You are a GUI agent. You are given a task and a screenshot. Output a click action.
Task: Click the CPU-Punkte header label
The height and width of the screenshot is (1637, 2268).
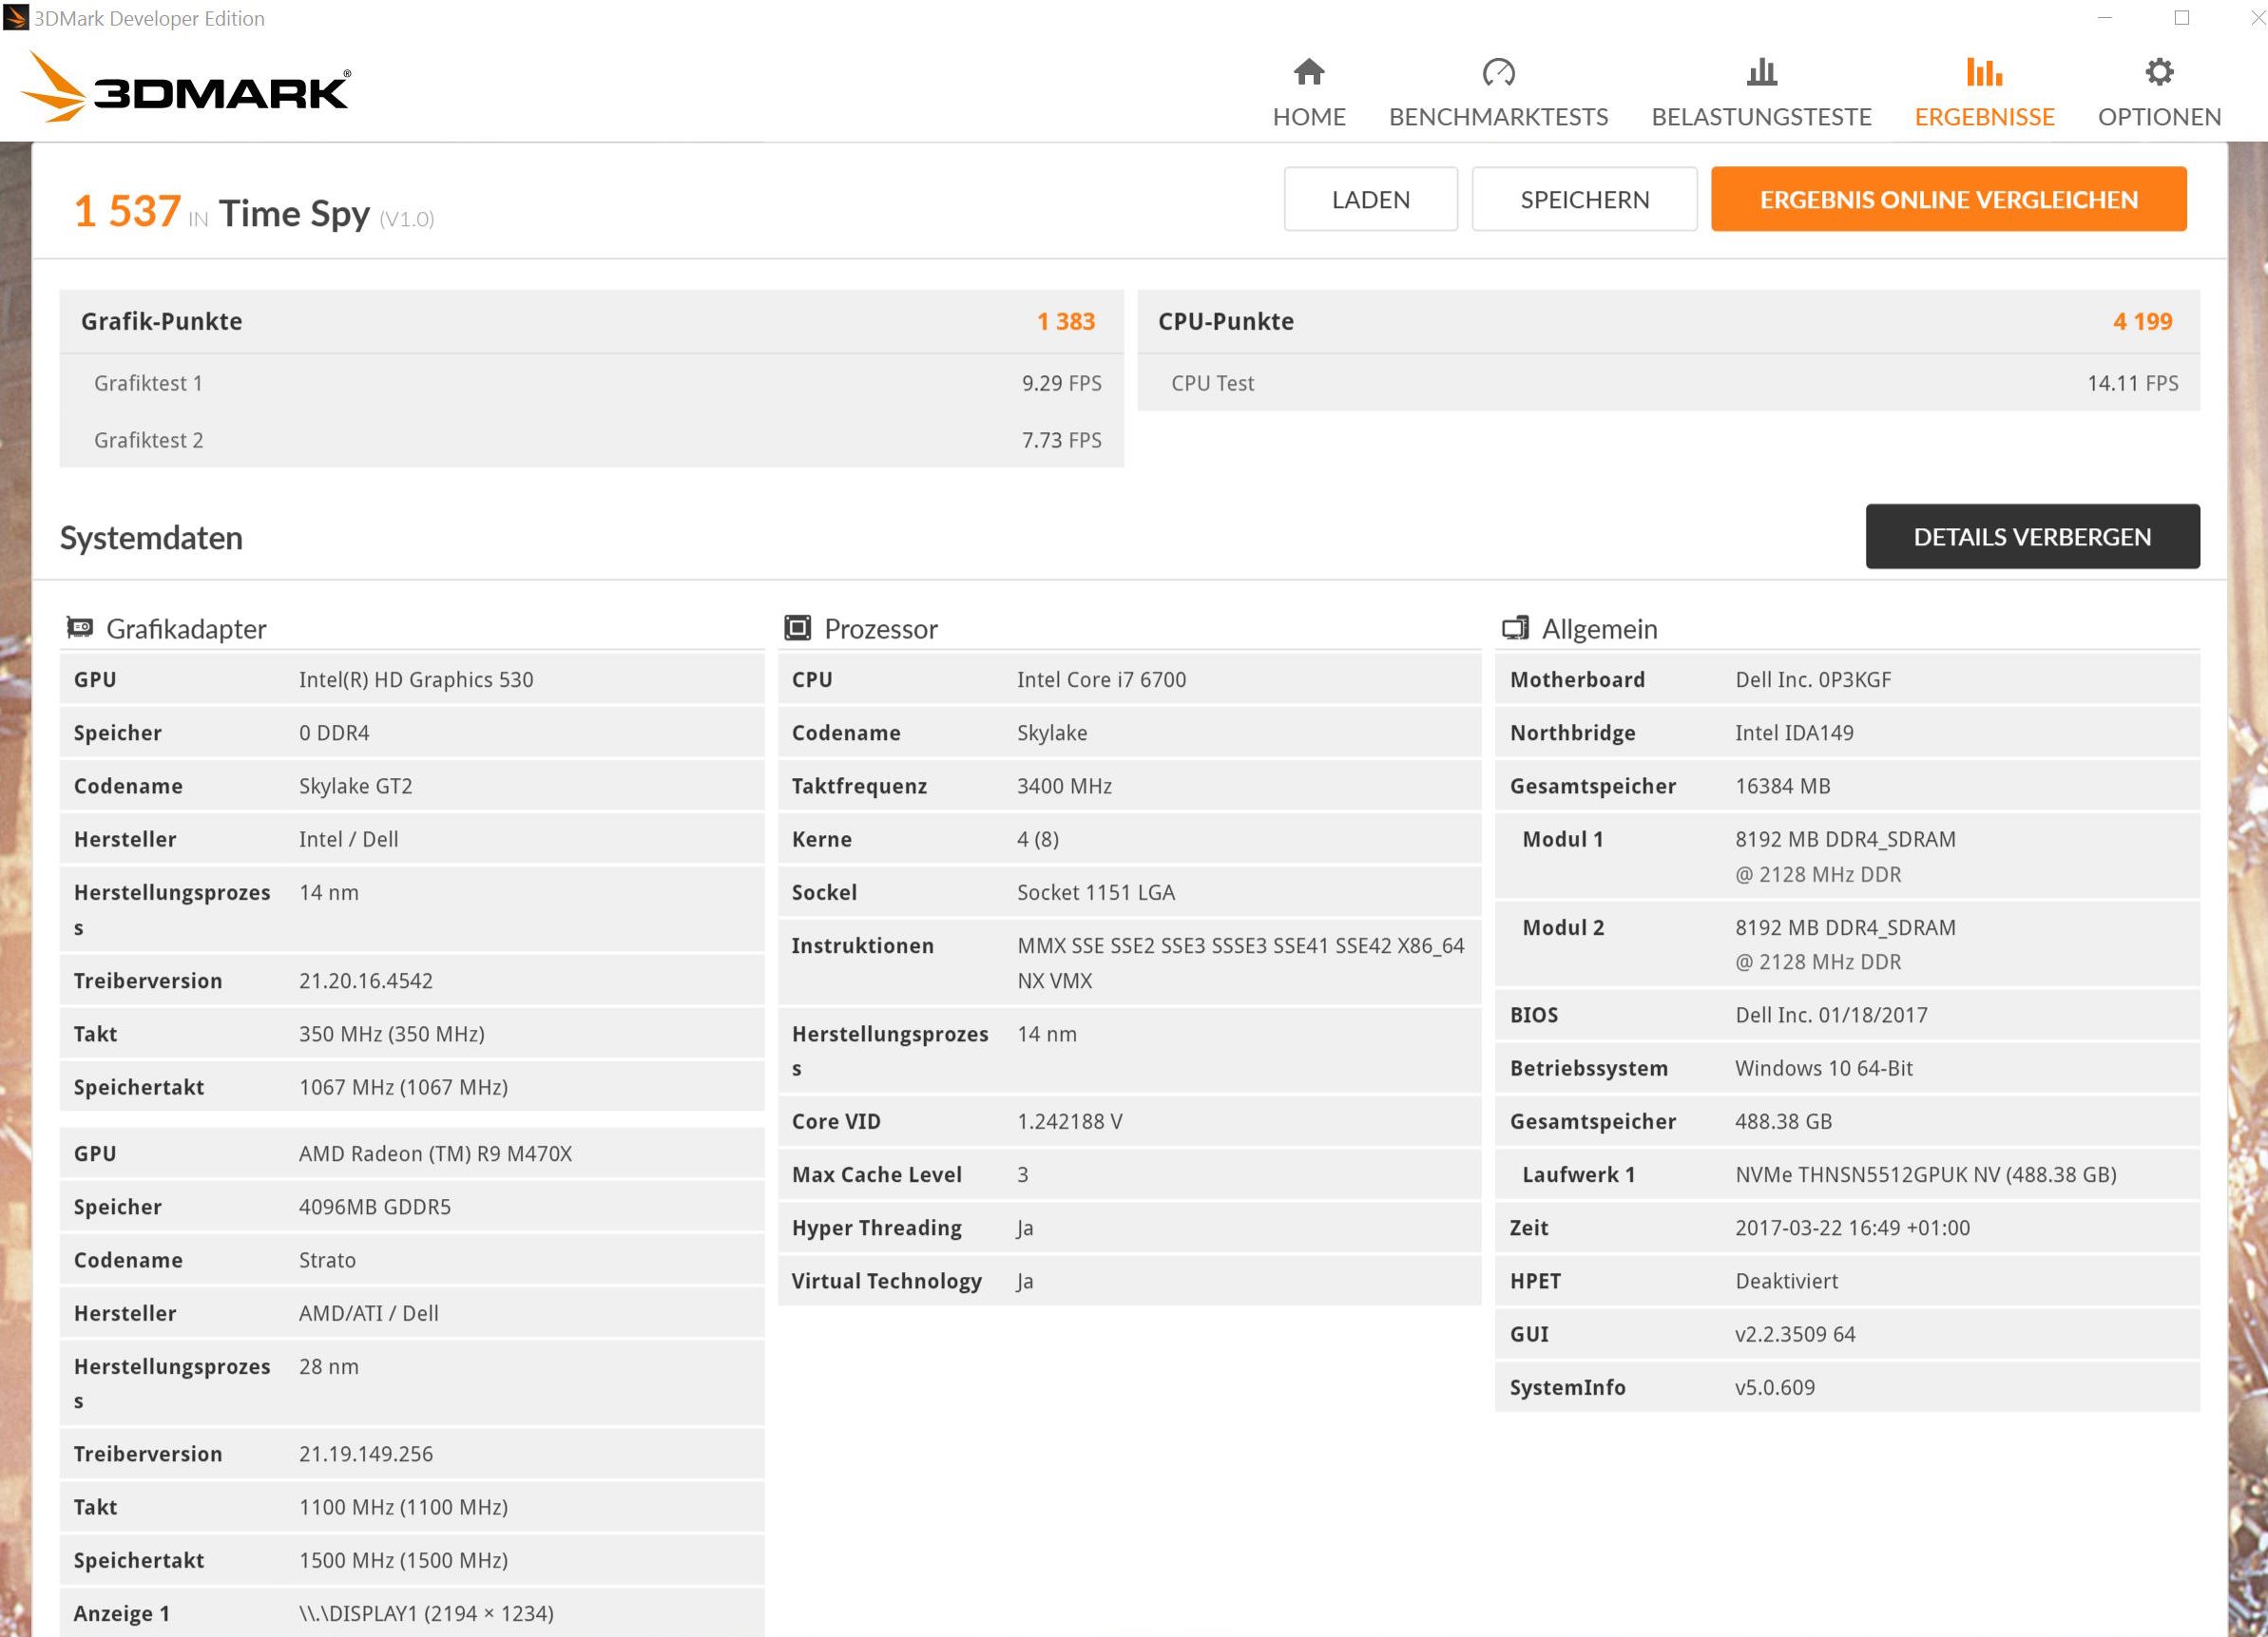1225,322
